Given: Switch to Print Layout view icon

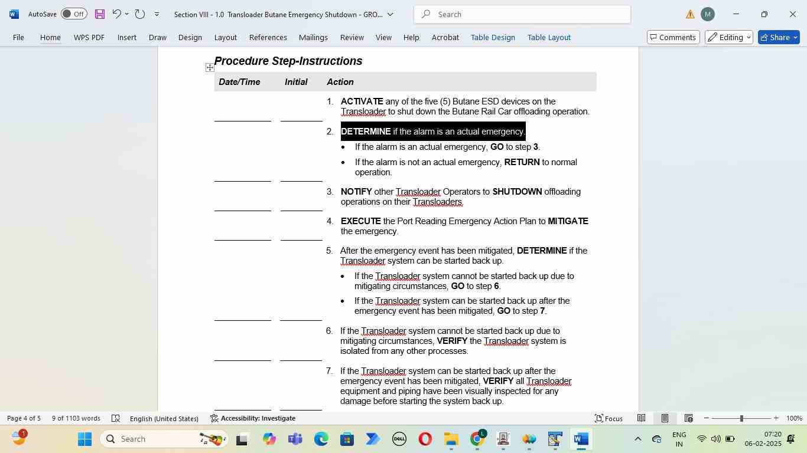Looking at the screenshot, I should [x=665, y=418].
